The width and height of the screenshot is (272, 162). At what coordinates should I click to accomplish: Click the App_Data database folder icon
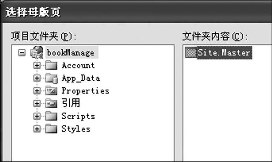(x=51, y=78)
